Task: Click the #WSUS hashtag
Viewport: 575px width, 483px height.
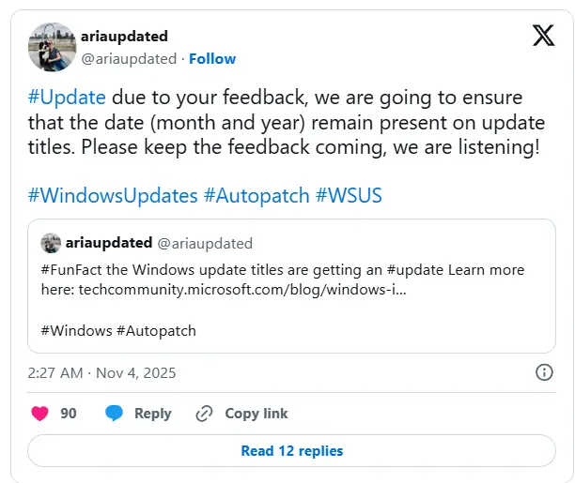Action: click(x=349, y=196)
